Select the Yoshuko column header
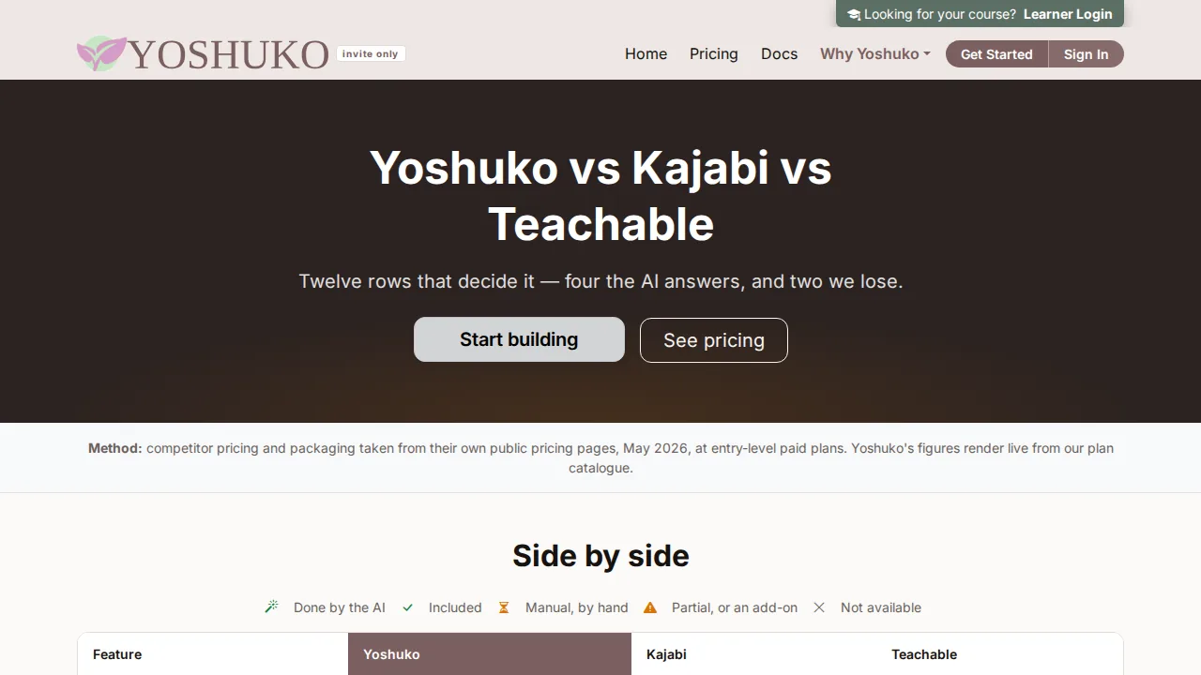 coord(490,654)
